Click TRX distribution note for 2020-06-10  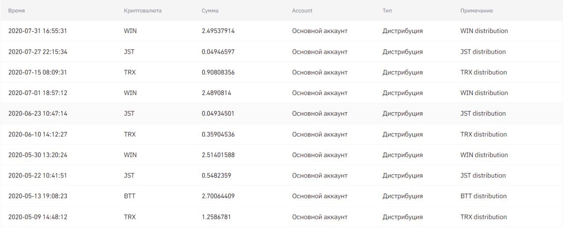tap(484, 134)
